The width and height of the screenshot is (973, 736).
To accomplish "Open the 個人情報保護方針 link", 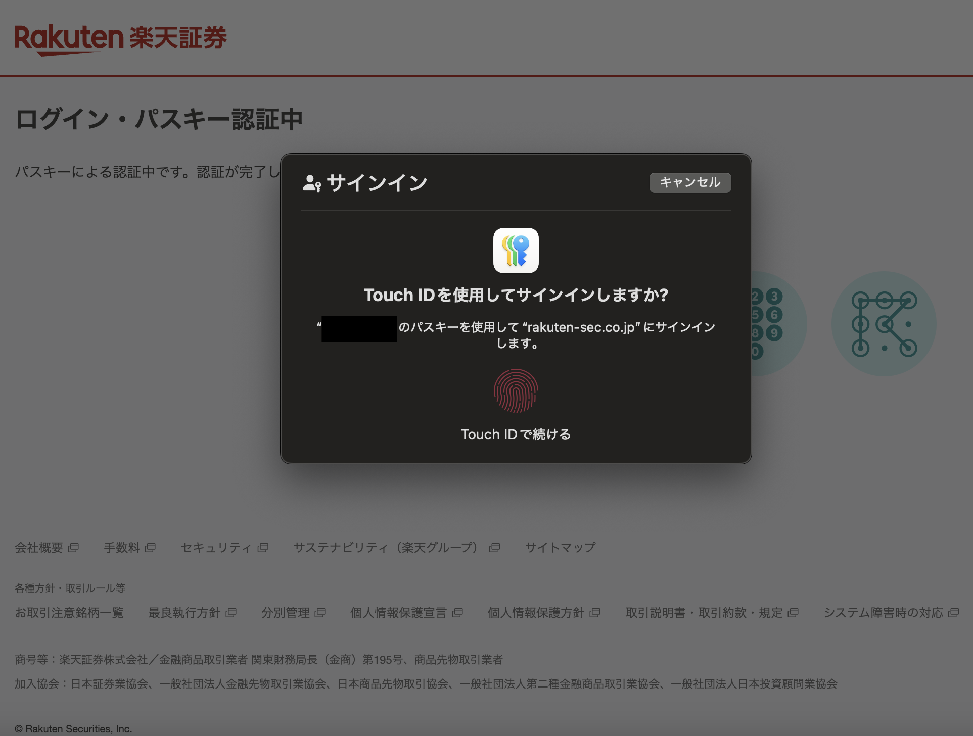I will tap(536, 613).
